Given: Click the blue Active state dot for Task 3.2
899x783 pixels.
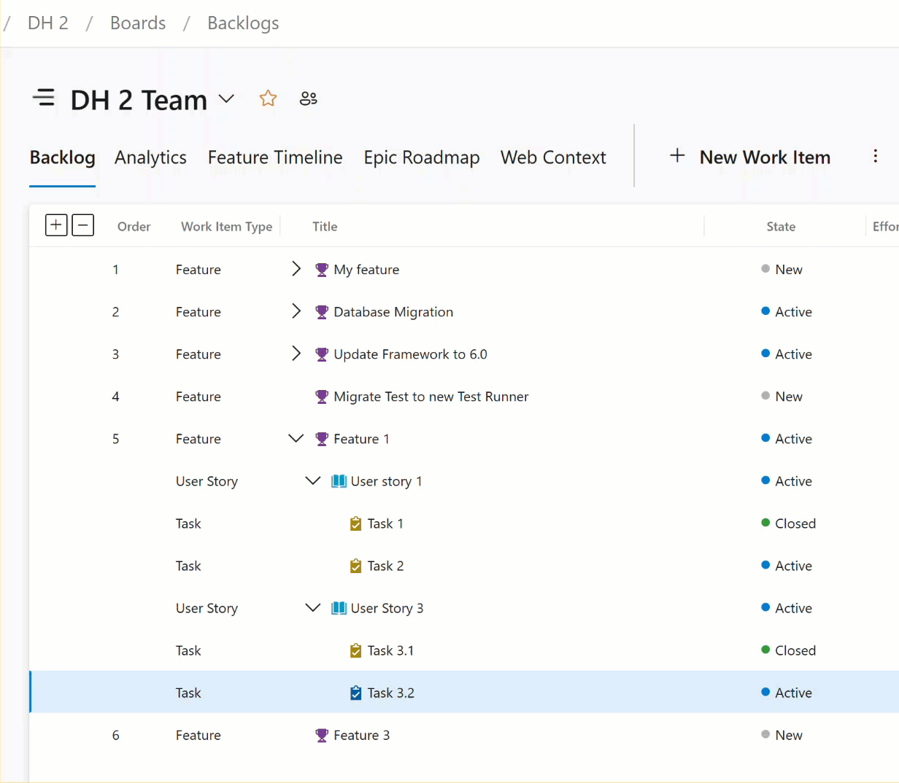Looking at the screenshot, I should (x=765, y=693).
